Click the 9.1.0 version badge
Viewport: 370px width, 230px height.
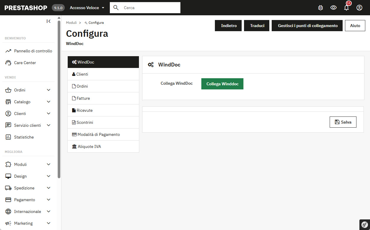pyautogui.click(x=58, y=8)
